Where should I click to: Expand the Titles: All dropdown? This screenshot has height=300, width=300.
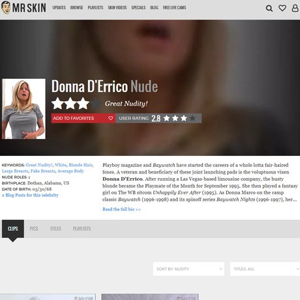[265, 269]
